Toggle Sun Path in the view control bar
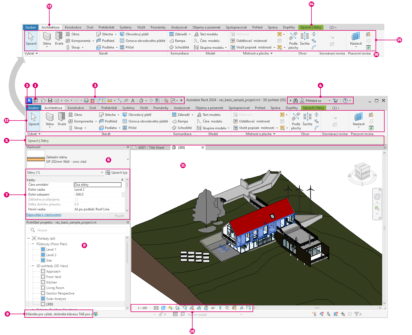 (x=170, y=308)
